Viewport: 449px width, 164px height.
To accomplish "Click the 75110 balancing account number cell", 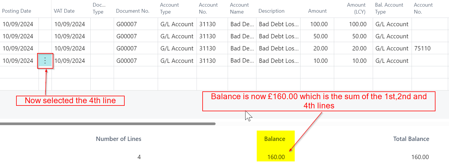I will (422, 48).
